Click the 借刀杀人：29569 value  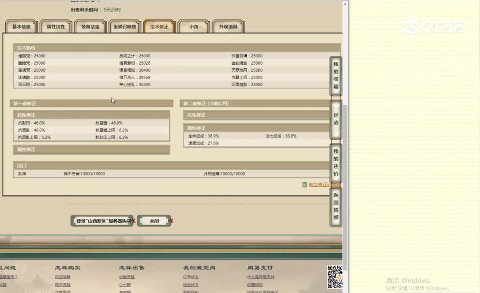[x=135, y=77]
